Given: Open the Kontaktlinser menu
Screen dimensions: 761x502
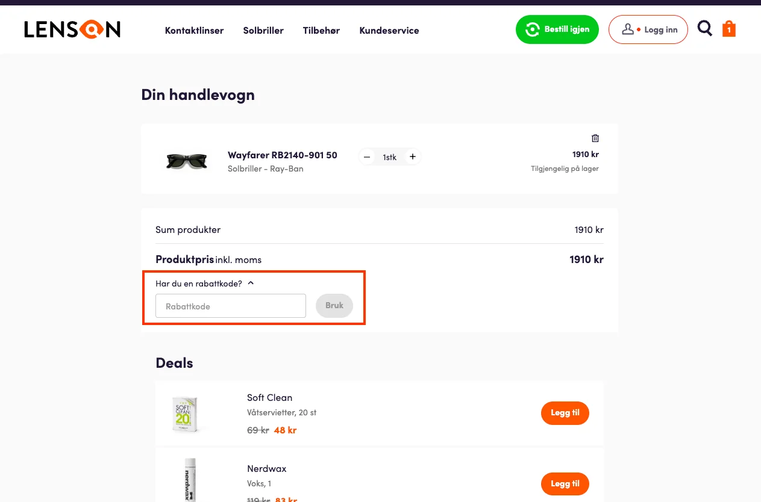Looking at the screenshot, I should [194, 30].
